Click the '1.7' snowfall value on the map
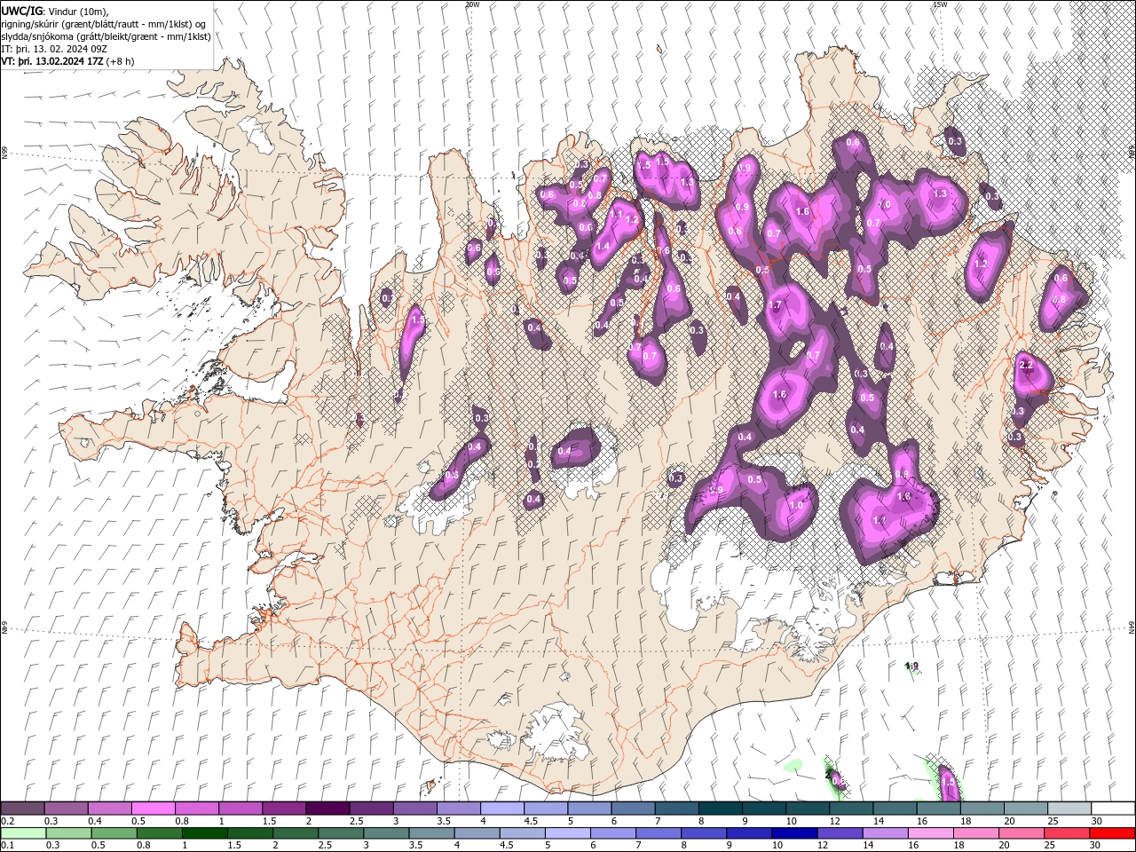This screenshot has height=852, width=1136. click(x=775, y=305)
